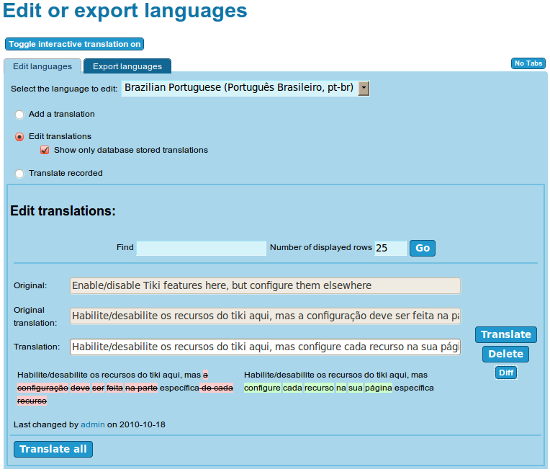The width and height of the screenshot is (550, 472).
Task: Click the Translate all button
Action: (x=53, y=449)
